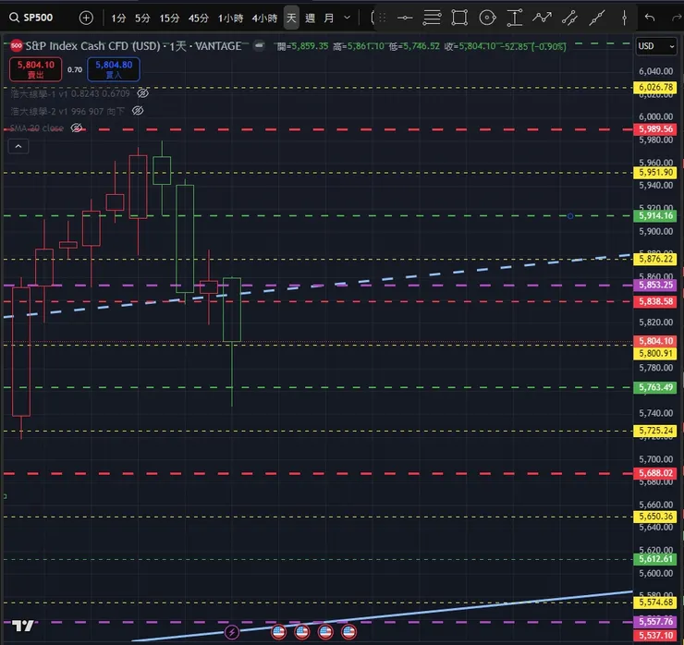Screen dimensions: 684x645
Task: Expand the timeframe dropdown chevron
Action: [x=348, y=18]
